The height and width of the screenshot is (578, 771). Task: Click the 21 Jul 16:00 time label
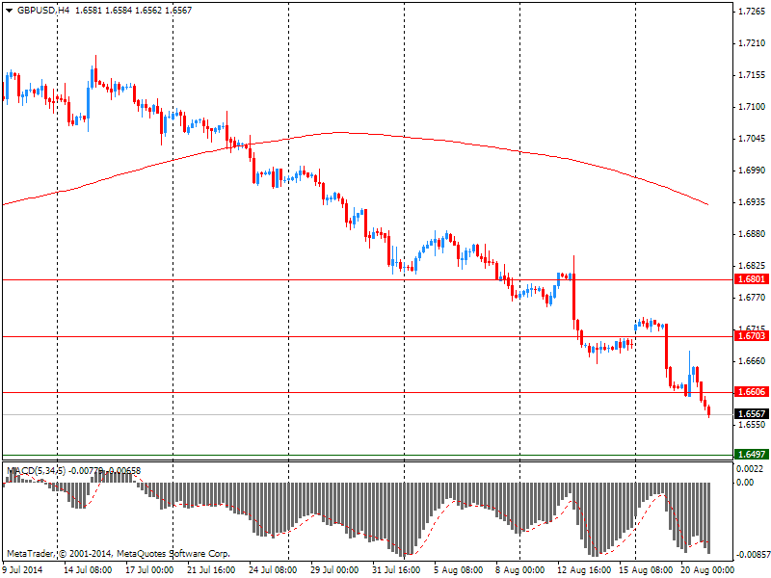211,570
